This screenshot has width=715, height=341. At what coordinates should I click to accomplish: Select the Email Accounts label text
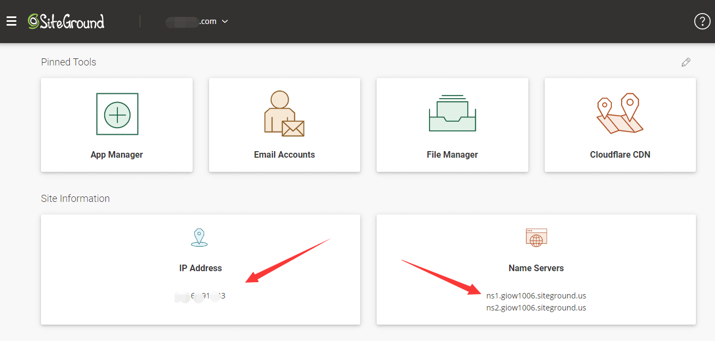(x=284, y=155)
